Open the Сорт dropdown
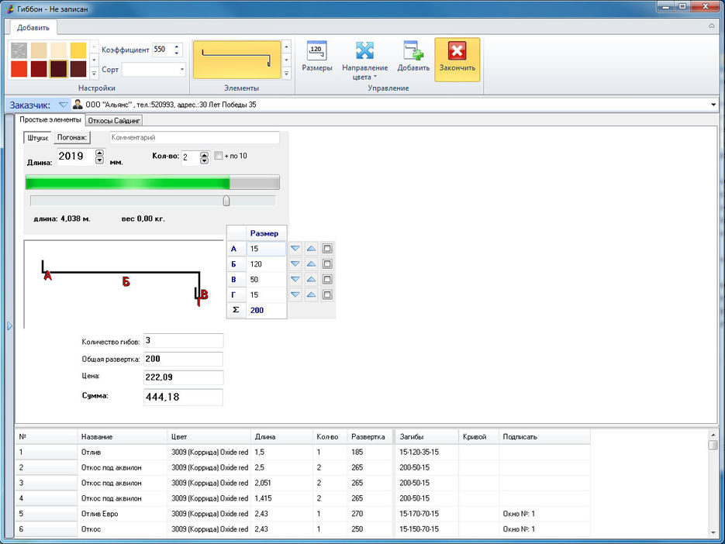725x544 pixels. click(x=181, y=69)
